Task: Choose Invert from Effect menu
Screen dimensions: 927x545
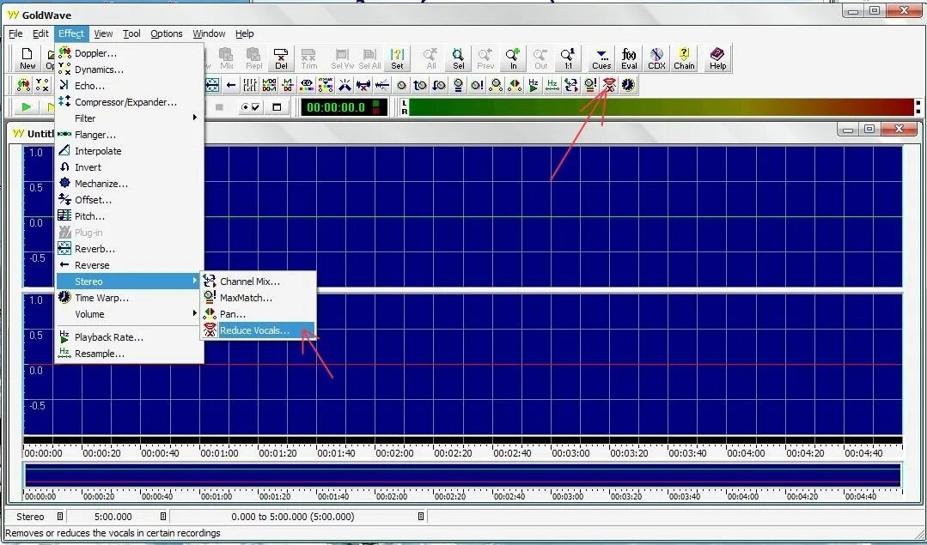Action: tap(130, 167)
